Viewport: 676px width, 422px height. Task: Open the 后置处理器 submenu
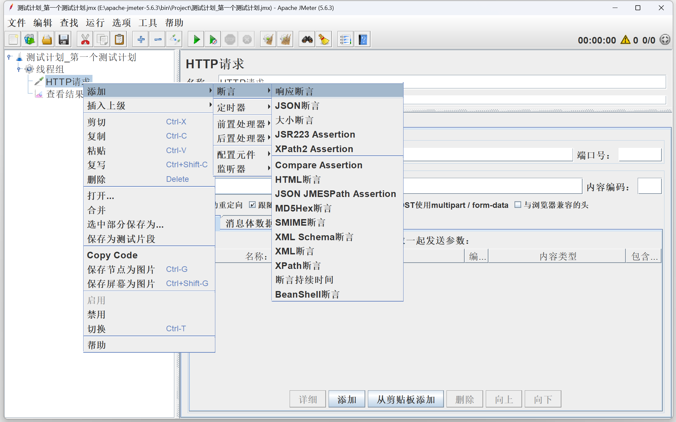(243, 138)
